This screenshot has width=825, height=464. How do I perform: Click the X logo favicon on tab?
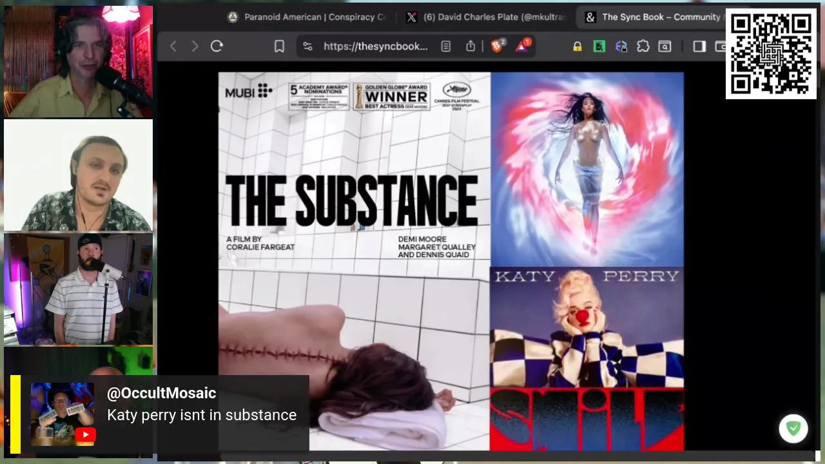(x=411, y=17)
